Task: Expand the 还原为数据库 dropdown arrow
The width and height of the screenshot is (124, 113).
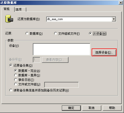Action: [x=114, y=19]
